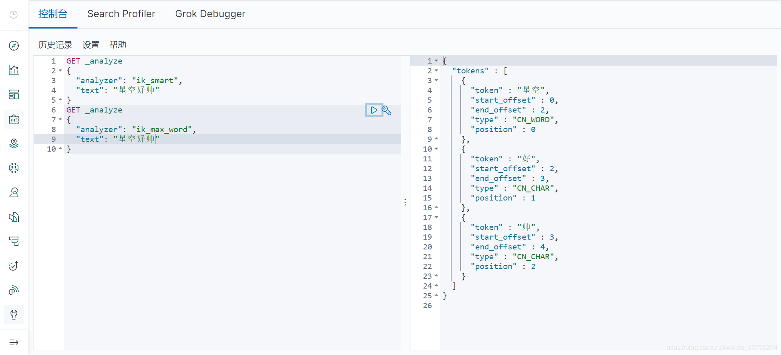This screenshot has width=781, height=355.
Task: Open the recently viewed clock icon
Action: (x=13, y=15)
